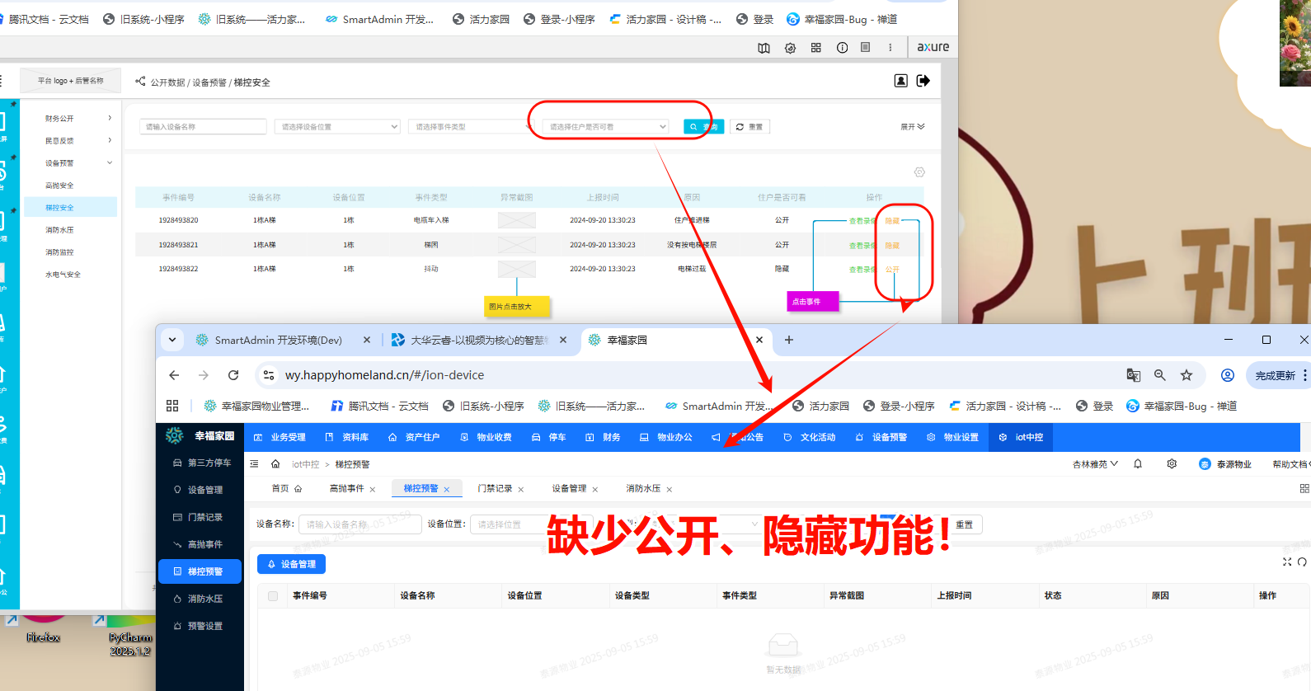Click the notification bell in 幸福家园 header
Screen dimensions: 1311x691
click(1138, 464)
